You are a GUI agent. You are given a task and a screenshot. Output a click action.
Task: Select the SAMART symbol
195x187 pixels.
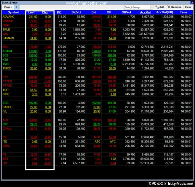pyautogui.click(x=8, y=38)
